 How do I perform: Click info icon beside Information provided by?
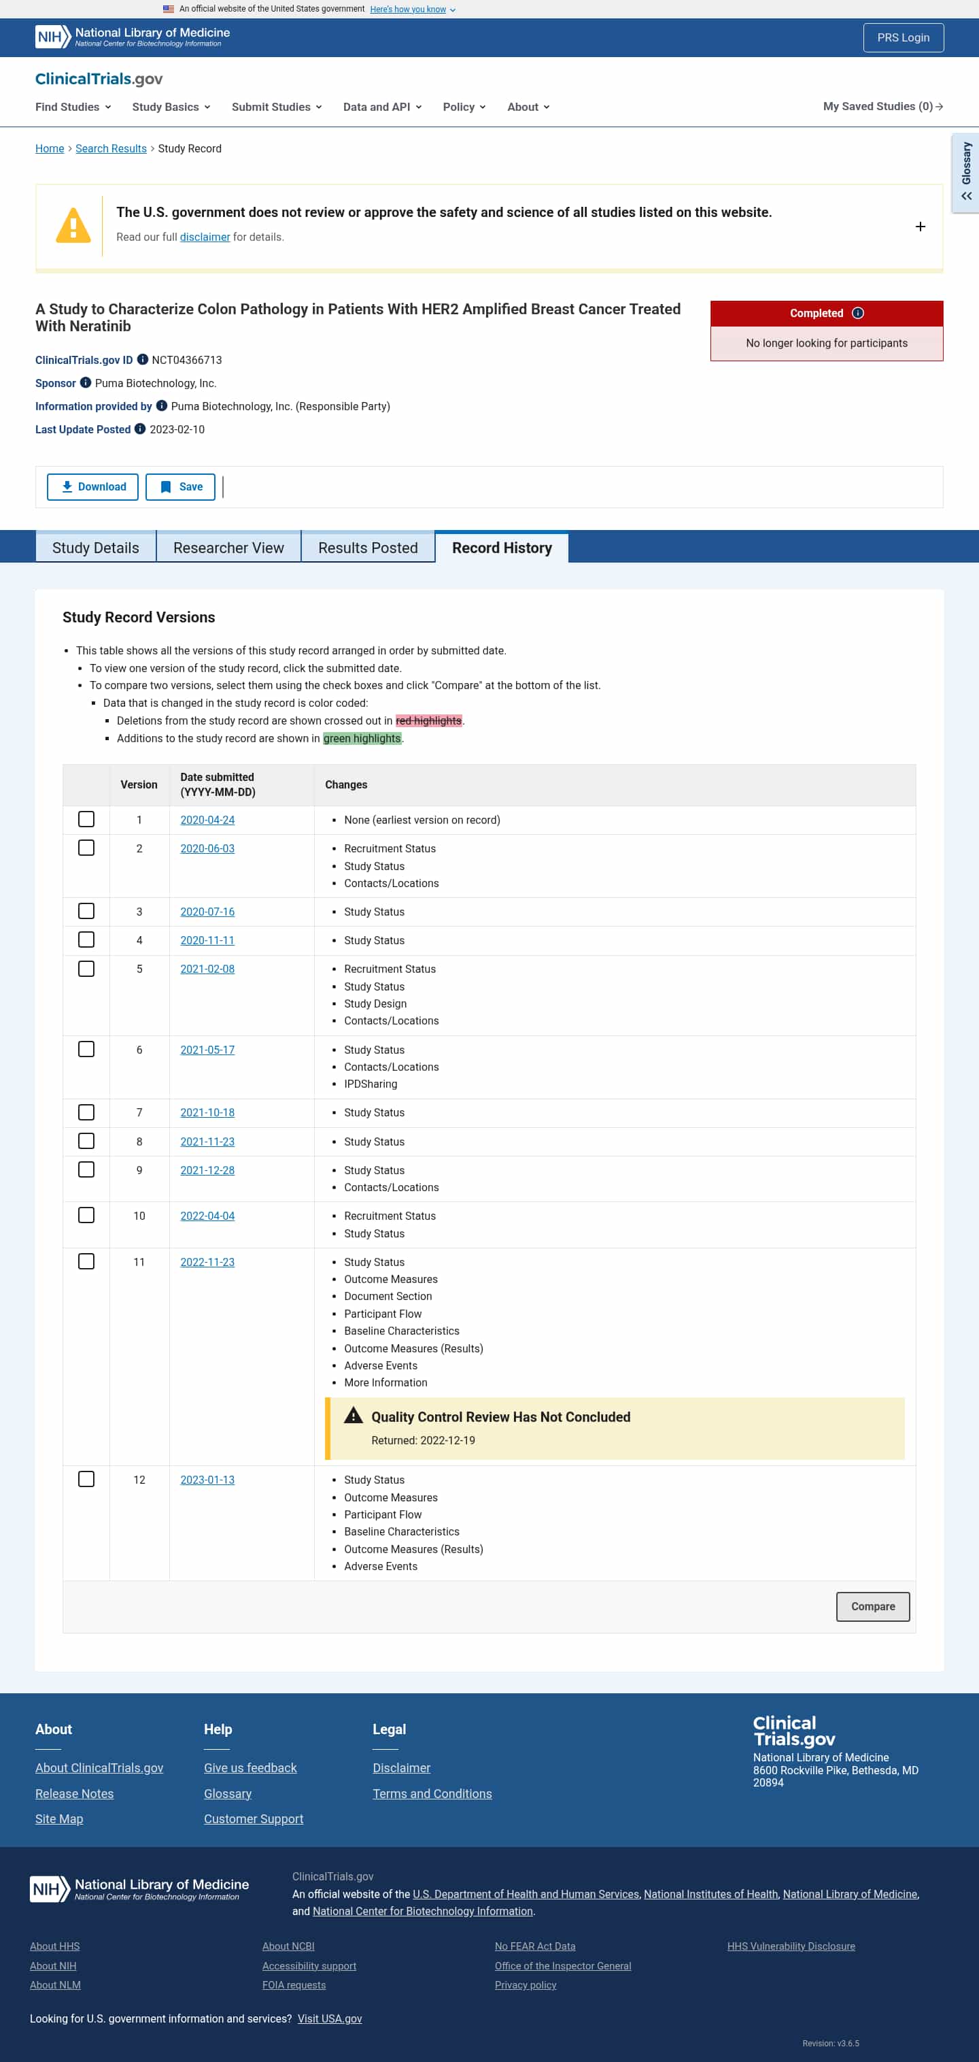point(162,406)
